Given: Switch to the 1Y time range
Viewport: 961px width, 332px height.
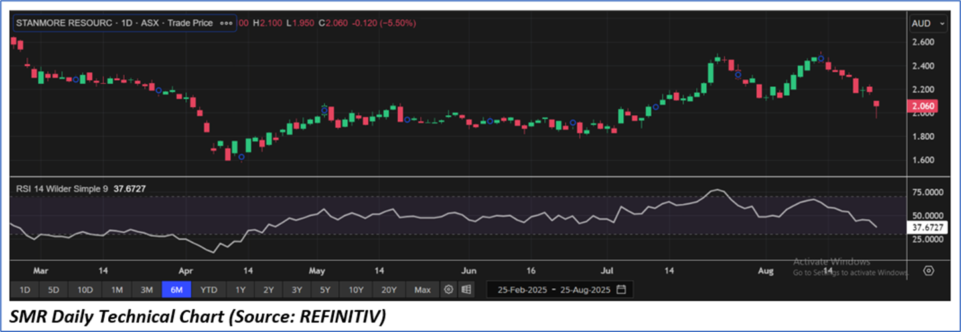Looking at the screenshot, I should point(240,290).
